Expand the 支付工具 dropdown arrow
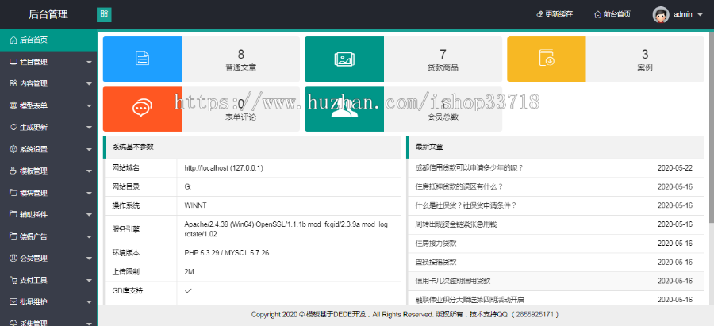The image size is (714, 326). pos(89,281)
